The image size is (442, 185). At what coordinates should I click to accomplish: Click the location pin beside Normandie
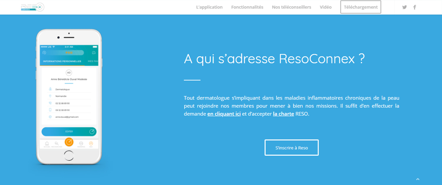pos(50,96)
